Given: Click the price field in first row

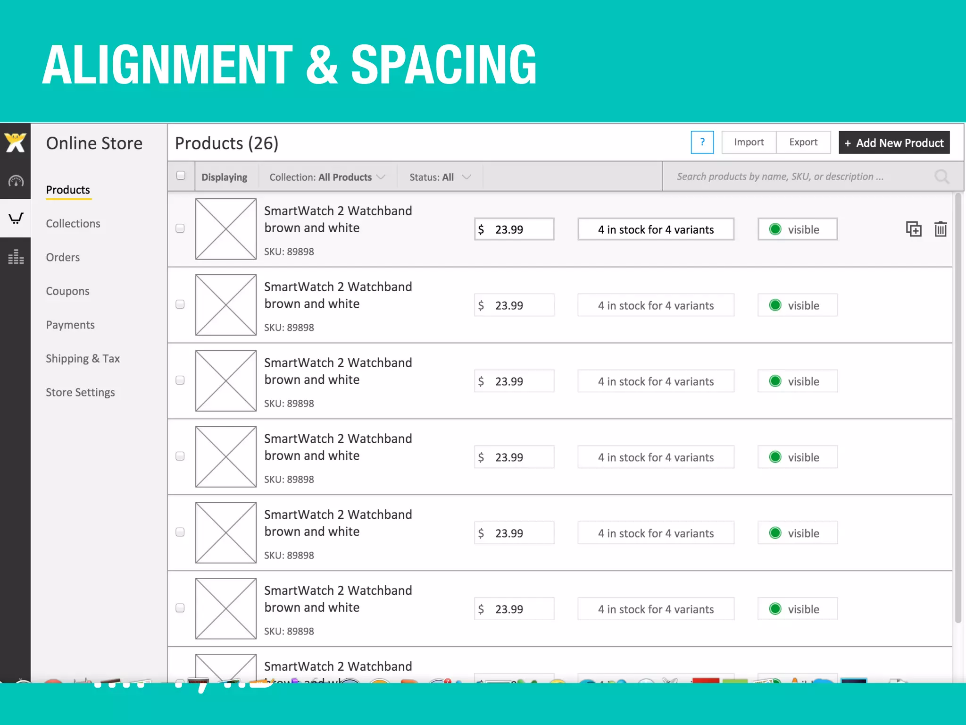Looking at the screenshot, I should pyautogui.click(x=514, y=229).
